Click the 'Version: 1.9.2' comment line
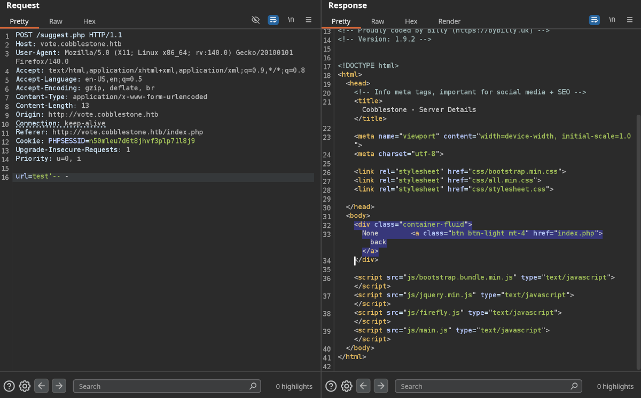 [x=385, y=39]
